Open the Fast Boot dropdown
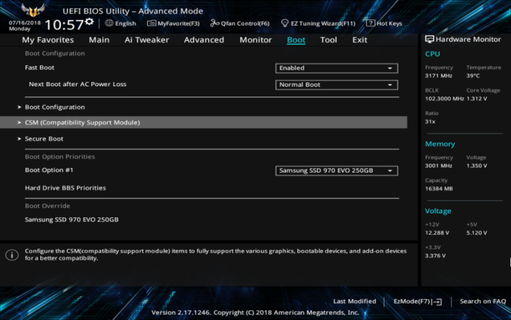The height and width of the screenshot is (320, 511). coord(337,68)
